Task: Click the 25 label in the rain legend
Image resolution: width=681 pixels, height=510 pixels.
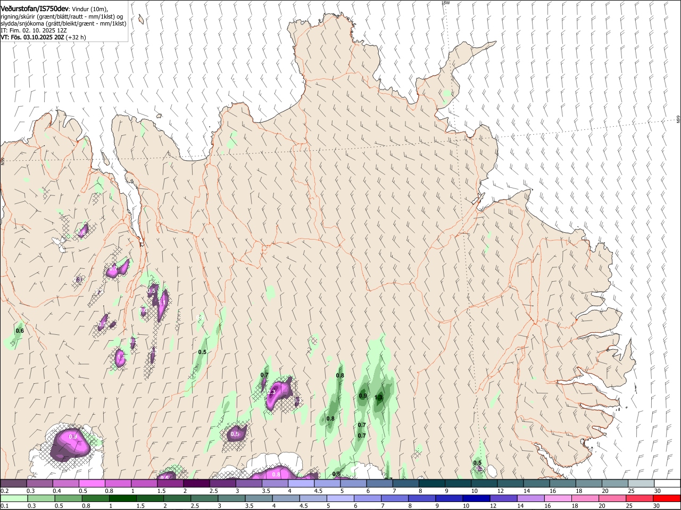Action: click(629, 506)
